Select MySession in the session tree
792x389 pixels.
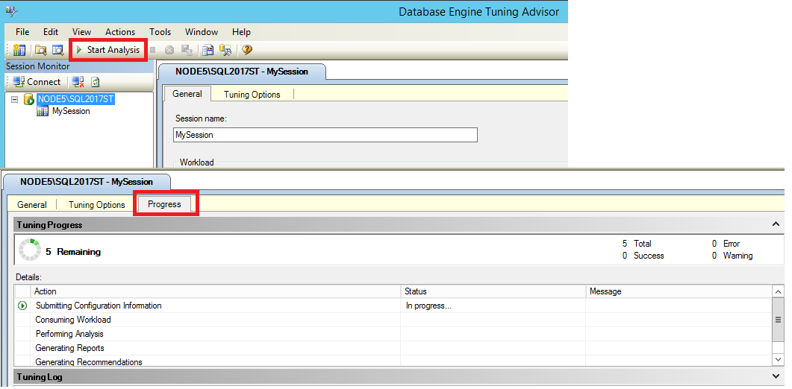pos(71,111)
